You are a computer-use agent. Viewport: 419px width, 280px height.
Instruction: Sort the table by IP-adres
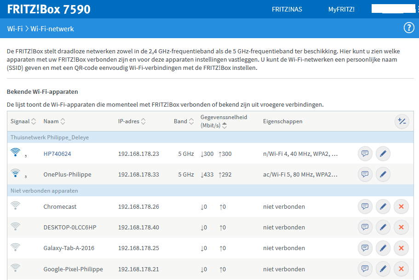[x=132, y=121]
